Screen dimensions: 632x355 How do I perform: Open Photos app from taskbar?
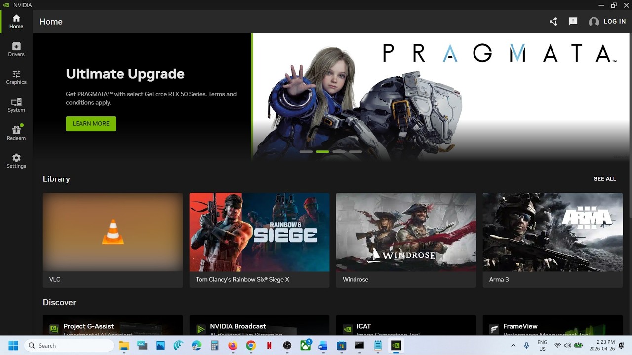pos(160,346)
